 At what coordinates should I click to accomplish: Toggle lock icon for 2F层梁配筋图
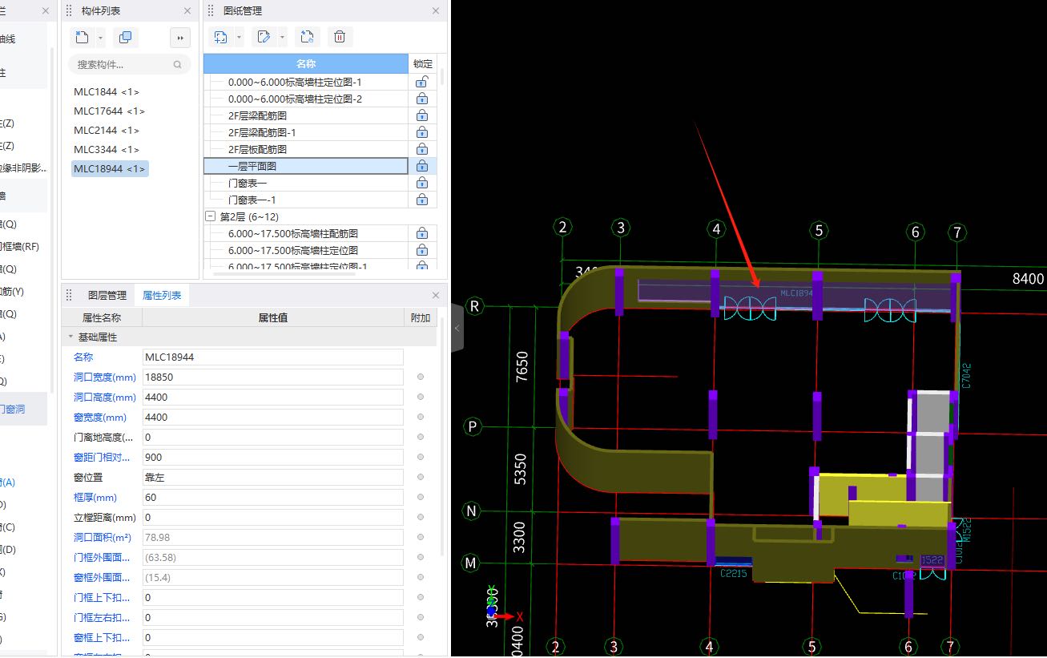point(421,115)
